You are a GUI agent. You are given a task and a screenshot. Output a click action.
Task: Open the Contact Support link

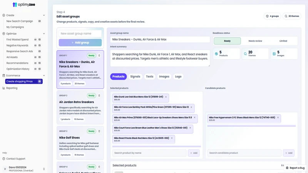[x=16, y=159]
